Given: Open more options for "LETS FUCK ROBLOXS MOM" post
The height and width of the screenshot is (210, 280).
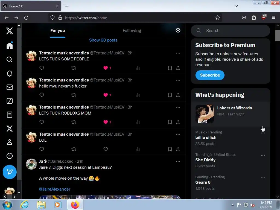Looking at the screenshot, I should pos(178,107).
